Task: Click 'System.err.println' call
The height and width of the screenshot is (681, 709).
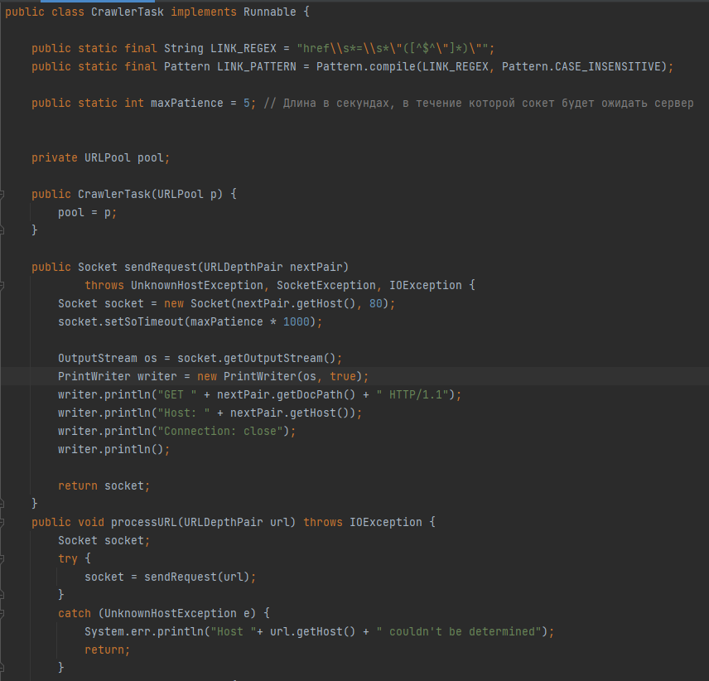Action: 144,632
